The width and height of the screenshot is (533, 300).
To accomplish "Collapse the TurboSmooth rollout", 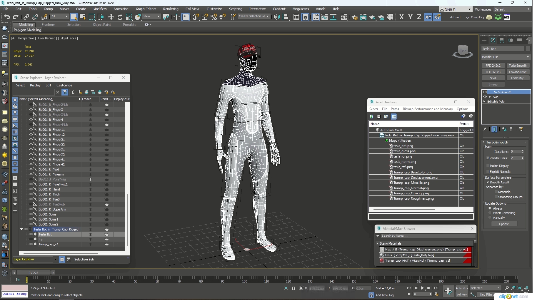I will 484,142.
